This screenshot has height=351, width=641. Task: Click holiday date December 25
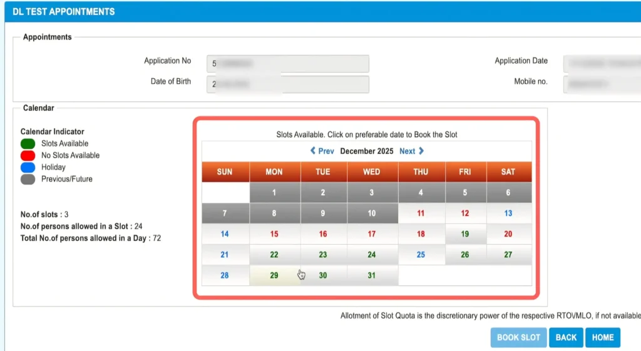[421, 255]
